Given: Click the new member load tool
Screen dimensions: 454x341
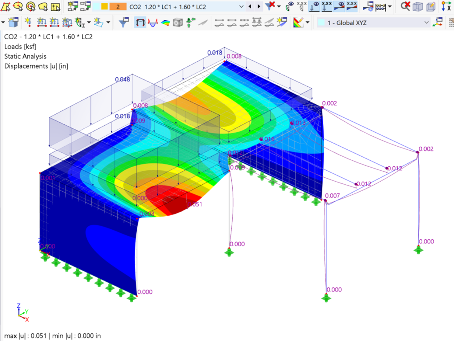Looking at the screenshot, I should pos(42,23).
